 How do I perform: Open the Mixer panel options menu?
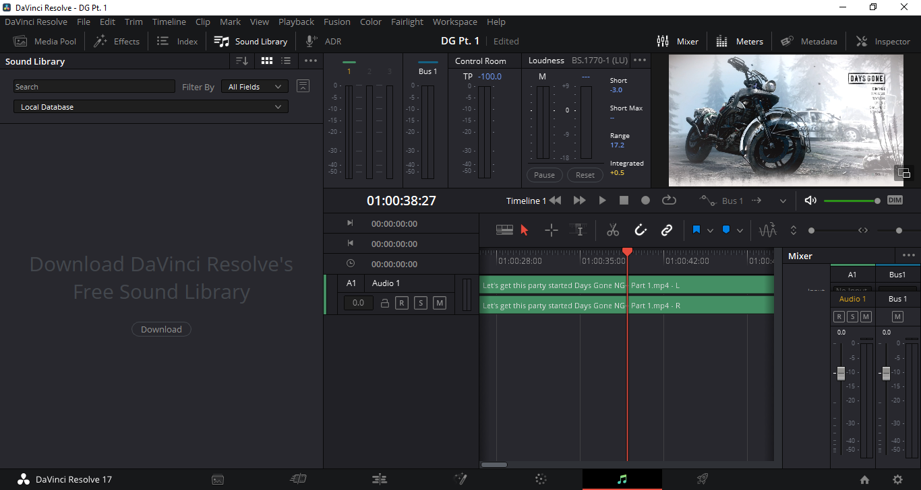tap(909, 256)
